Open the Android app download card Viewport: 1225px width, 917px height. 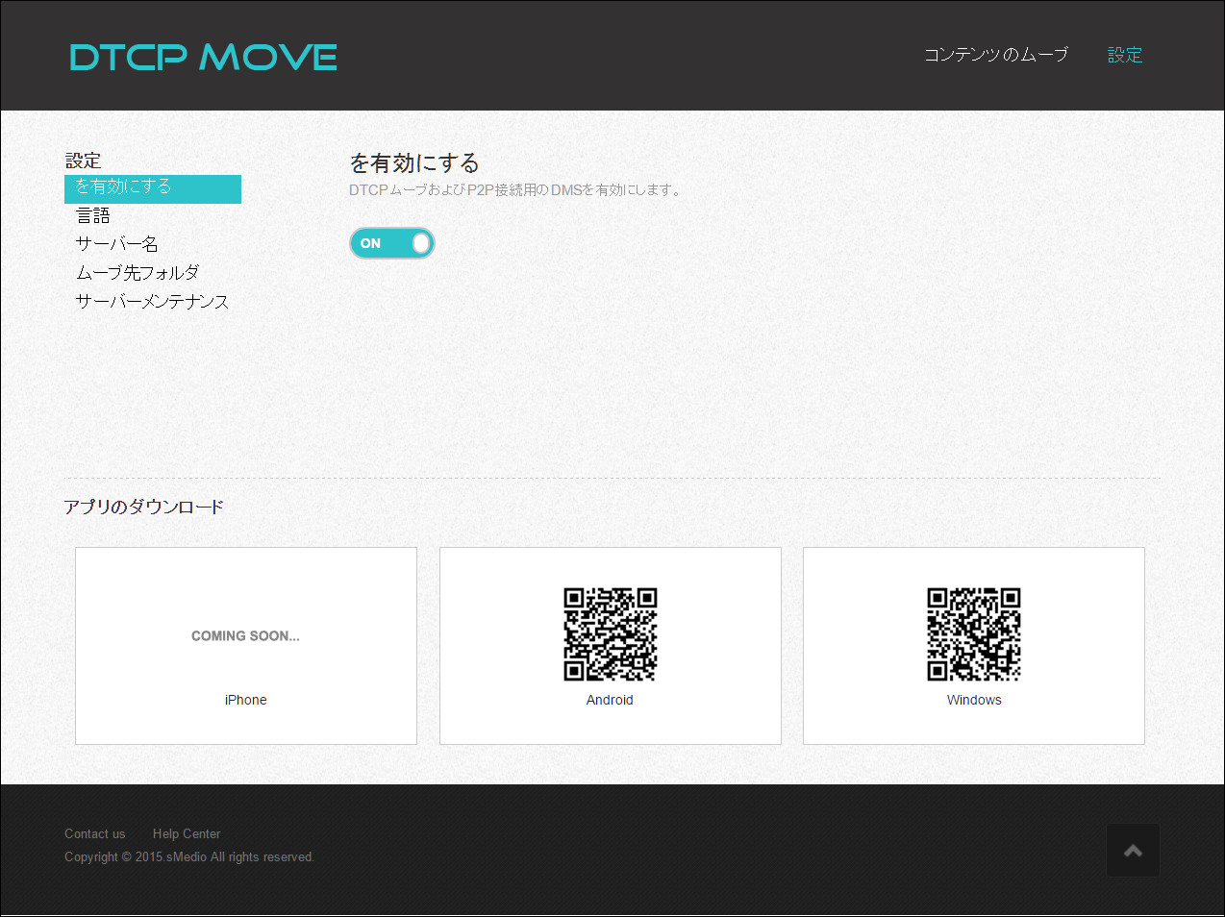610,645
